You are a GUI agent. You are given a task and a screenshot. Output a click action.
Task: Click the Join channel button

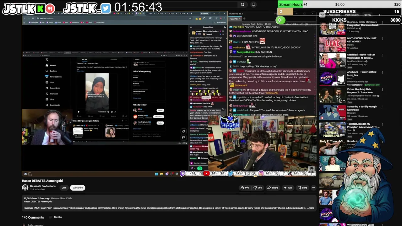(x=64, y=188)
